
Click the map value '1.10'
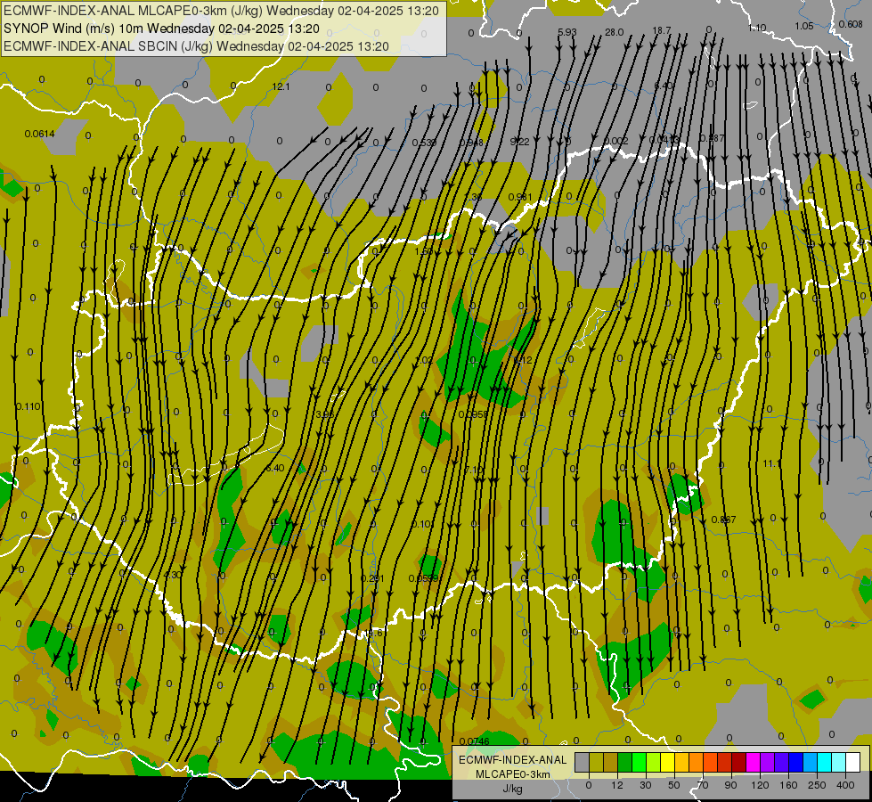pos(757,28)
